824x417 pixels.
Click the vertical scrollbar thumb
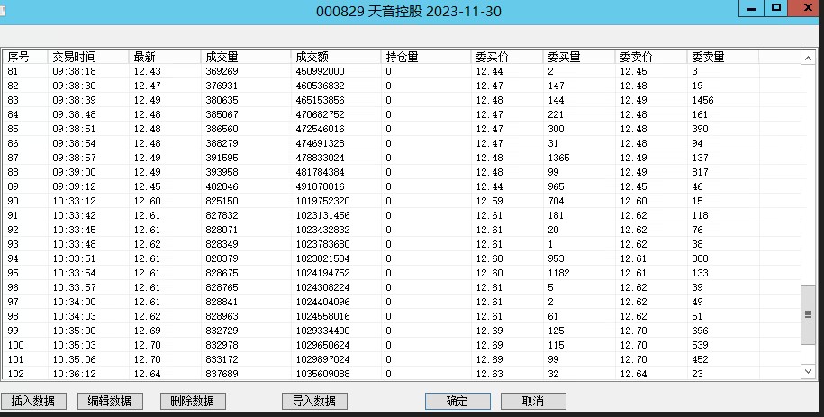[x=808, y=314]
